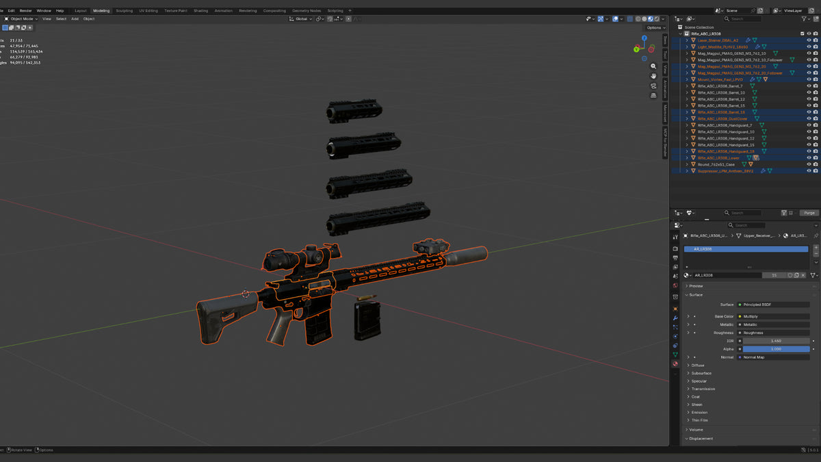This screenshot has width=821, height=462.
Task: Open the Object properties orange square tab
Action: pos(675,309)
